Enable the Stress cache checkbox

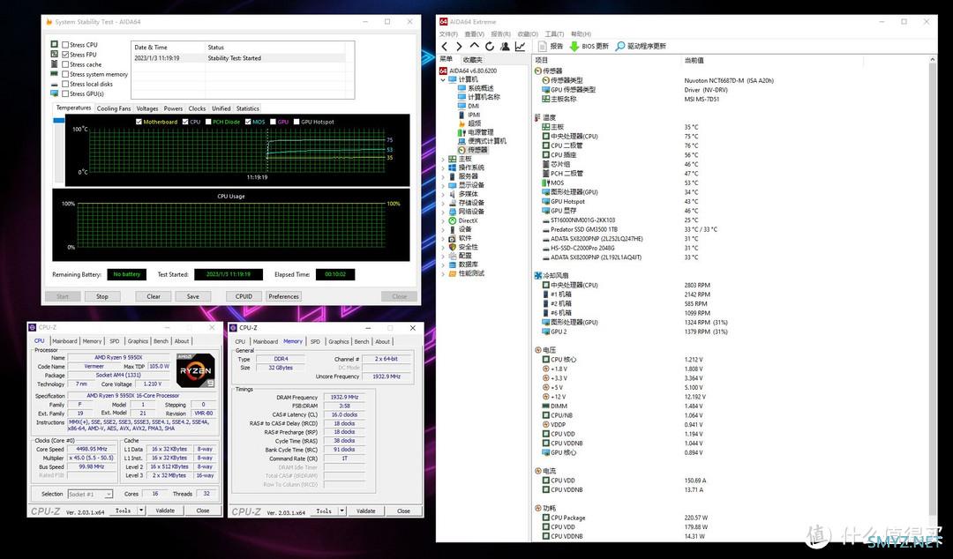(x=65, y=63)
